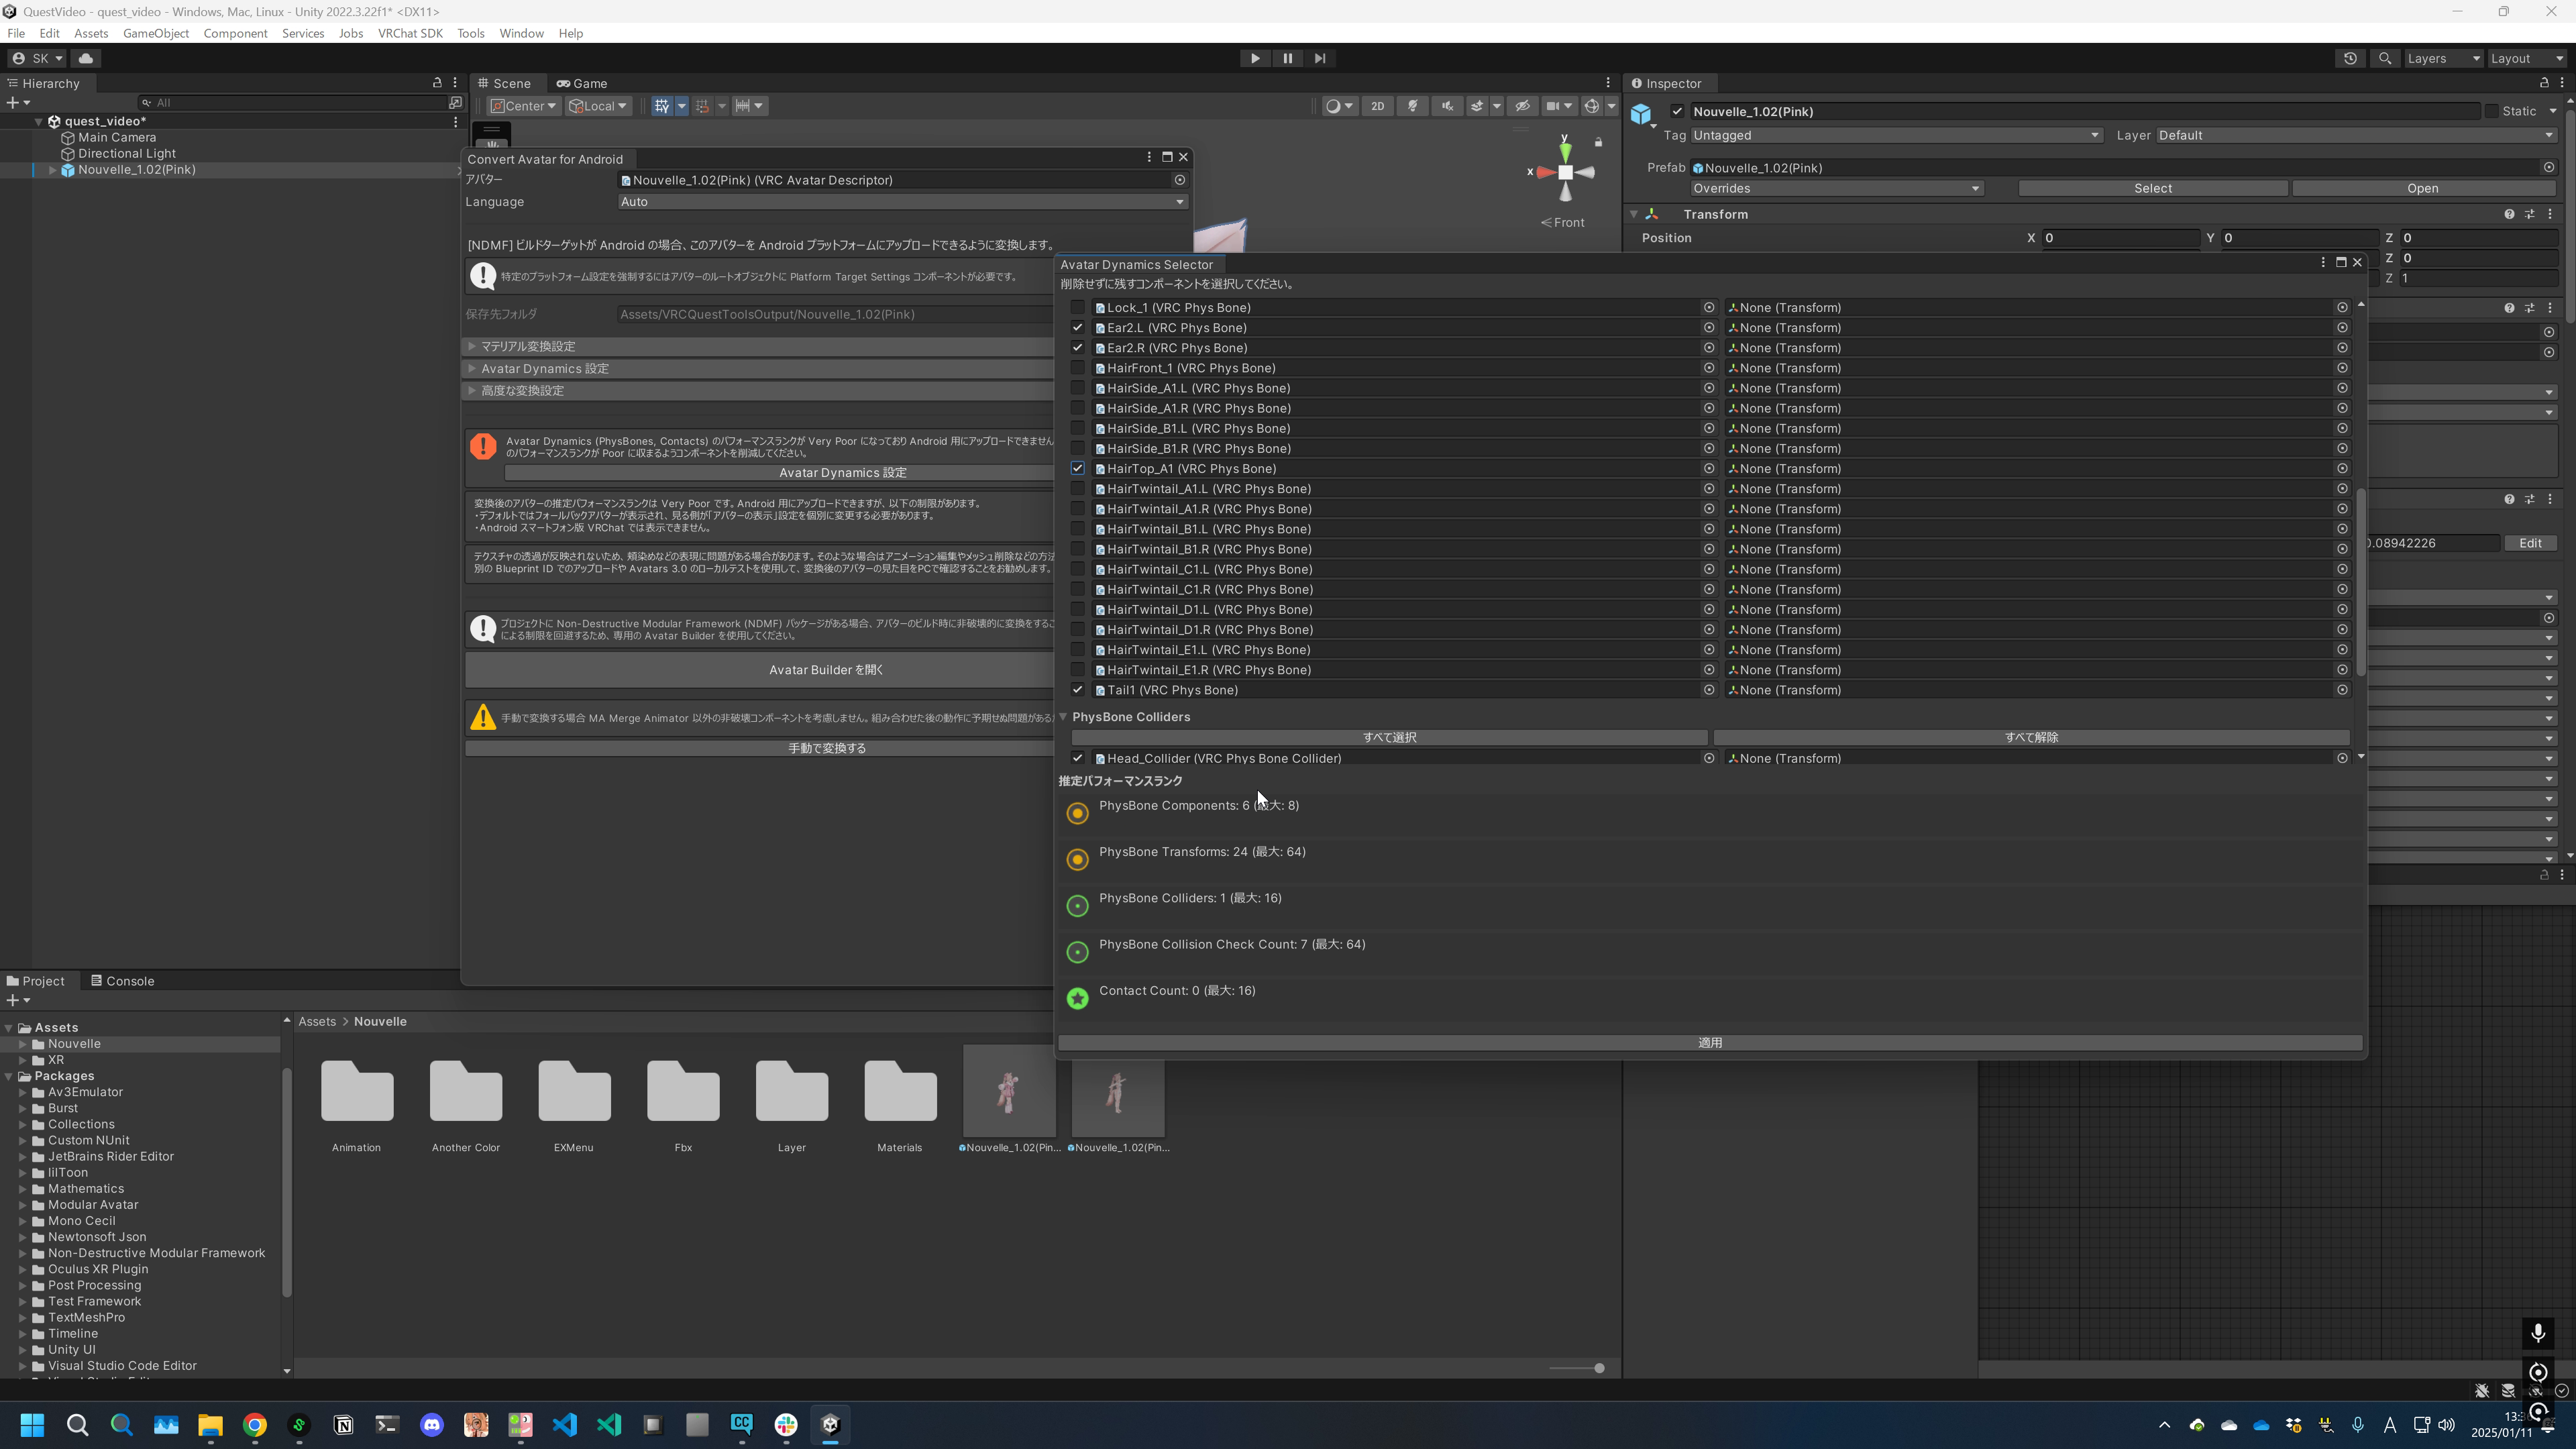Click the cloud services icon
The width and height of the screenshot is (2576, 1449).
(x=86, y=58)
